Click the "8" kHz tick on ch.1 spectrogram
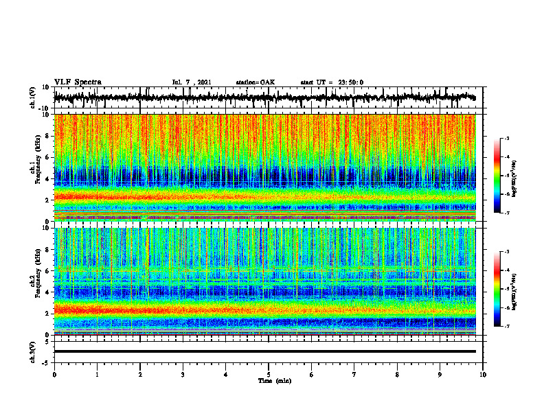The image size is (544, 420). [x=48, y=136]
